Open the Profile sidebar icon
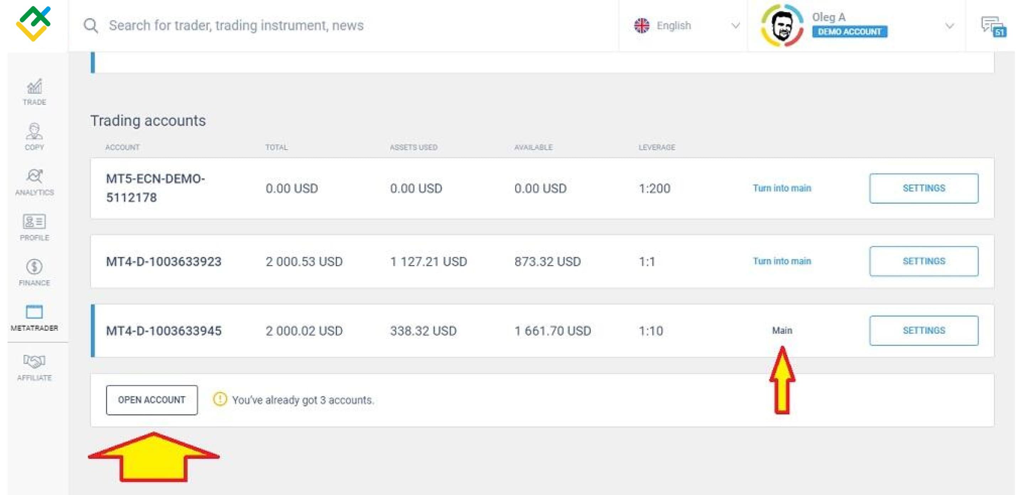The height and width of the screenshot is (495, 1022). [x=34, y=227]
